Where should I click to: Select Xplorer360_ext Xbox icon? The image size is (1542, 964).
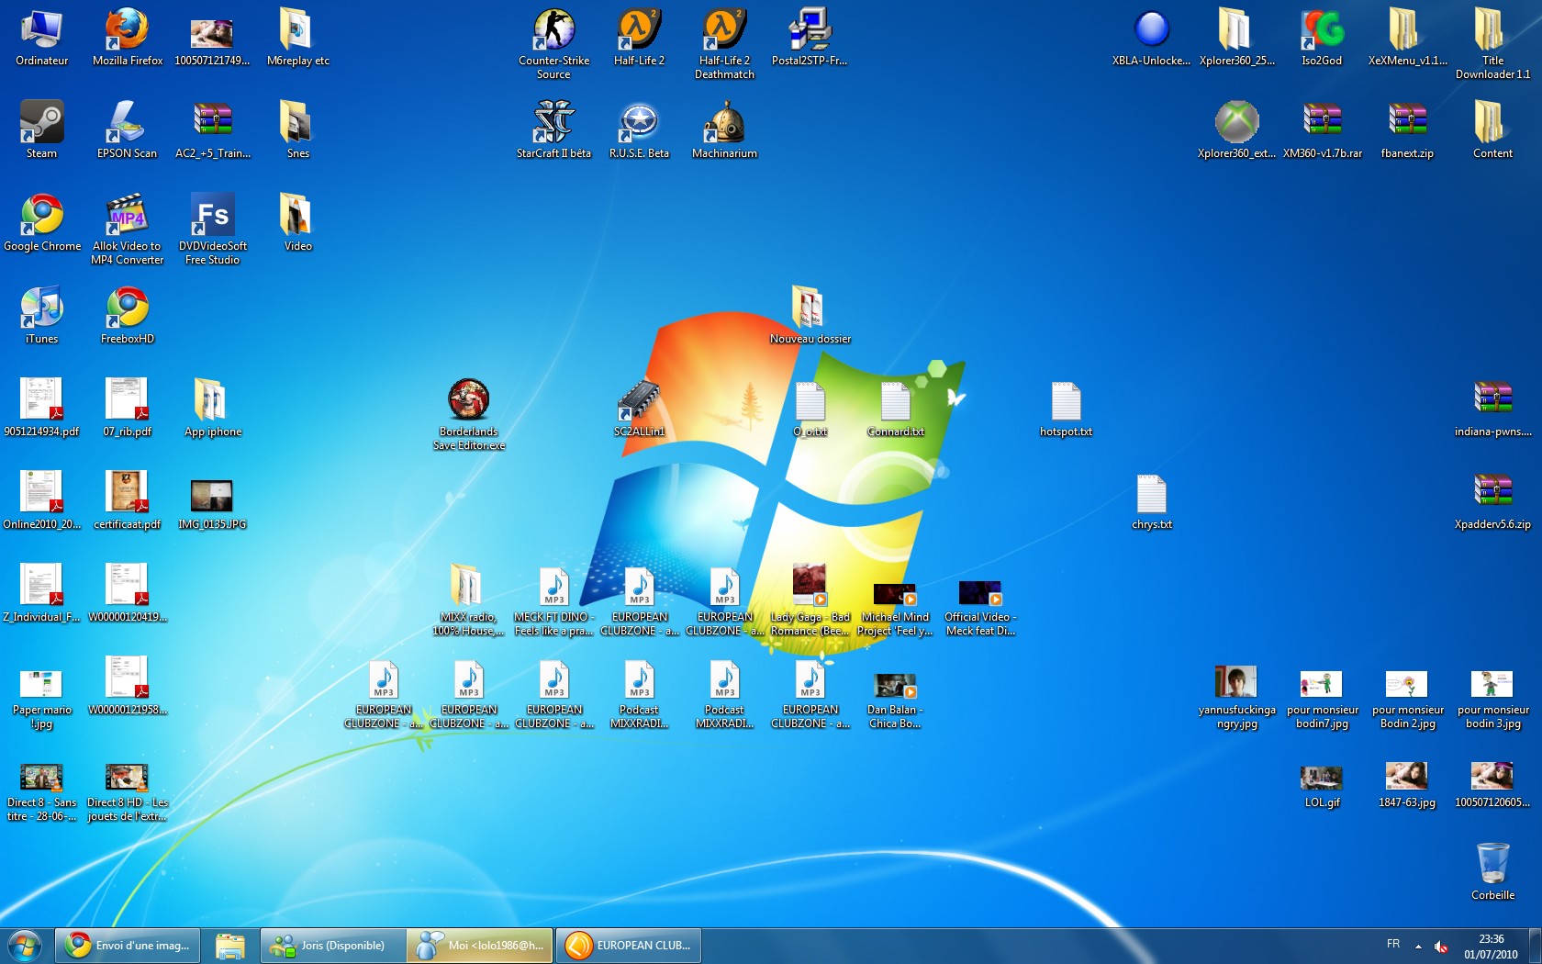1236,130
